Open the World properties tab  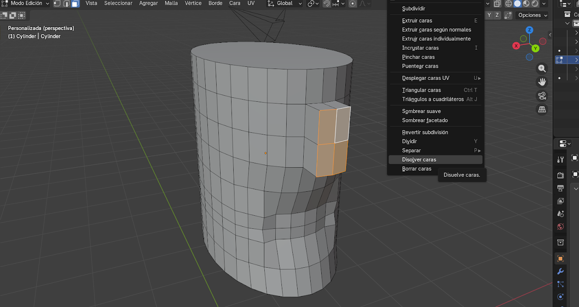pyautogui.click(x=560, y=227)
